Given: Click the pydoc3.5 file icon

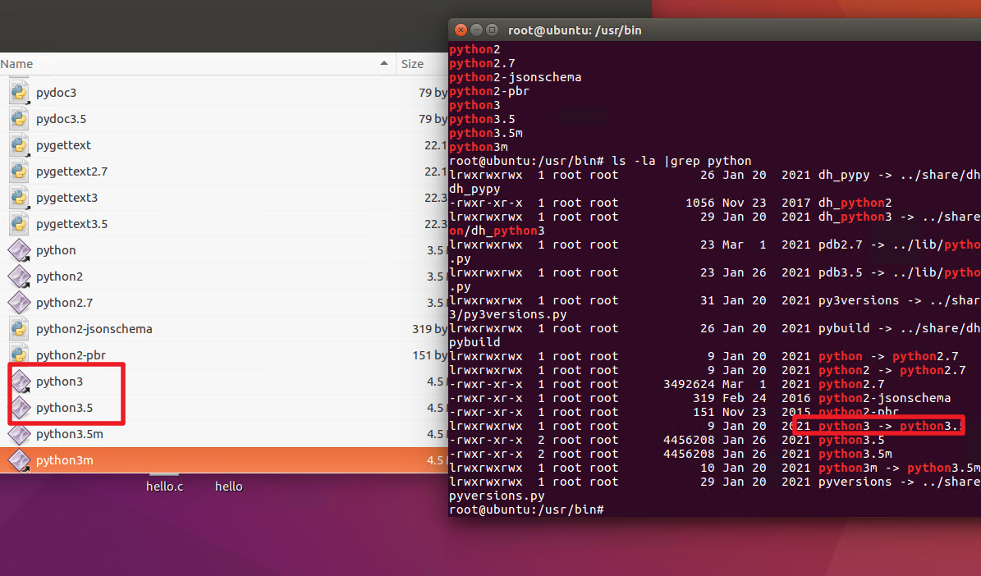Looking at the screenshot, I should click(20, 119).
